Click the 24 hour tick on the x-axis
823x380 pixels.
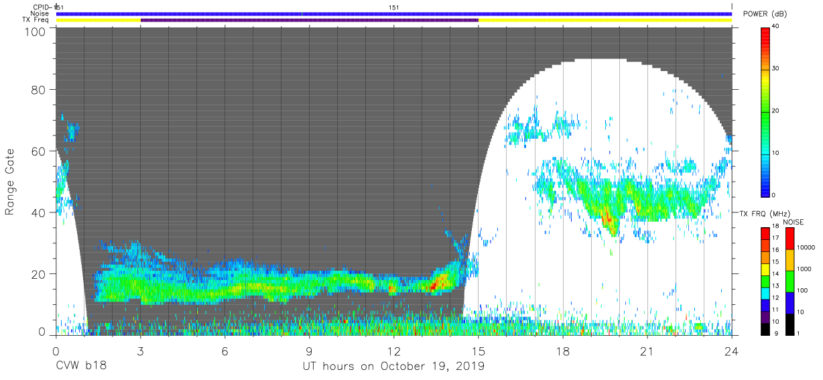tap(732, 351)
